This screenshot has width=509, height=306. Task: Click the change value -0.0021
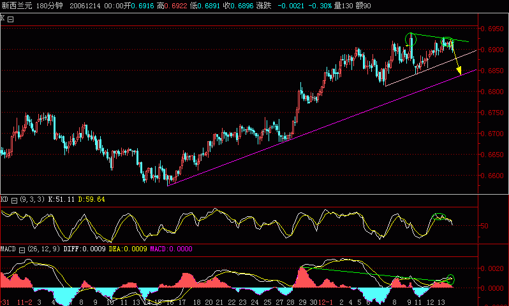pyautogui.click(x=291, y=6)
